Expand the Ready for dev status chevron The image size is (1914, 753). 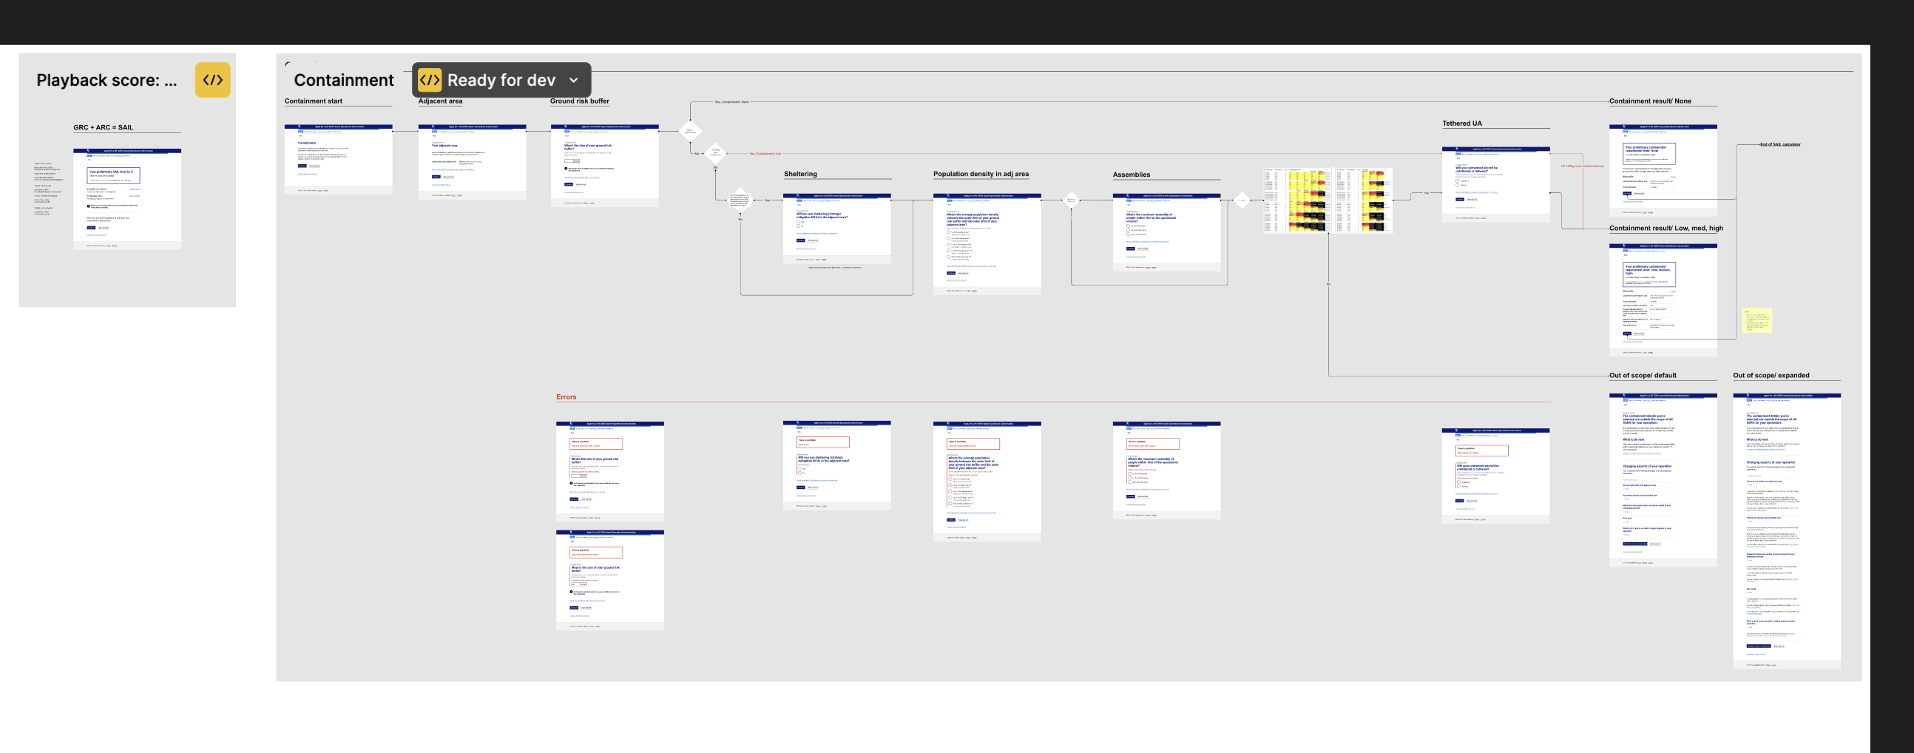tap(574, 81)
